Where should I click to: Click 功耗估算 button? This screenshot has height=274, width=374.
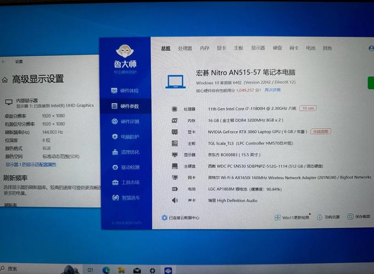click(x=328, y=217)
